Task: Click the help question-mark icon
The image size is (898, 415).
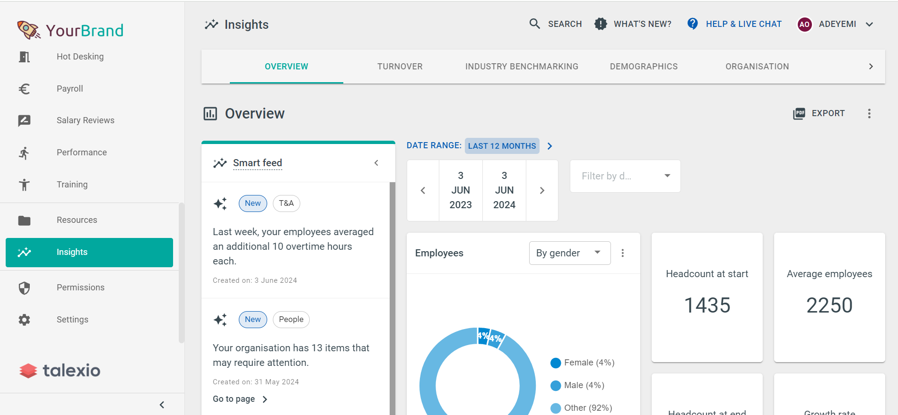Action: pos(692,24)
